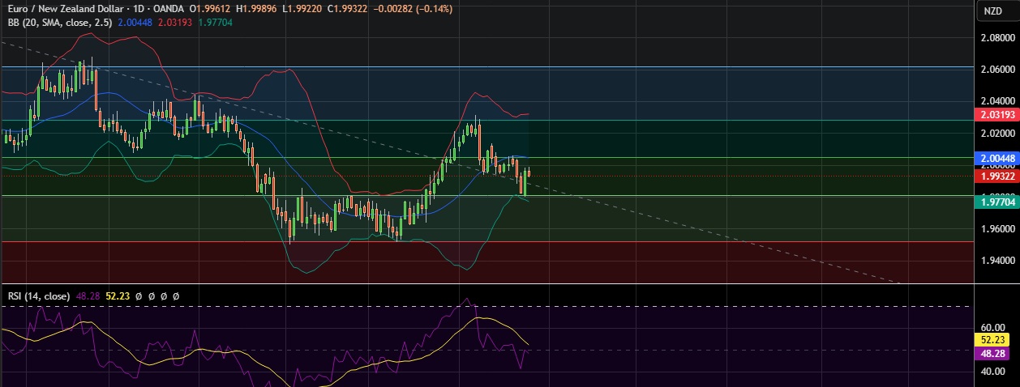
Task: Click the yellow 52.23 RSI axis label
Action: tap(994, 341)
